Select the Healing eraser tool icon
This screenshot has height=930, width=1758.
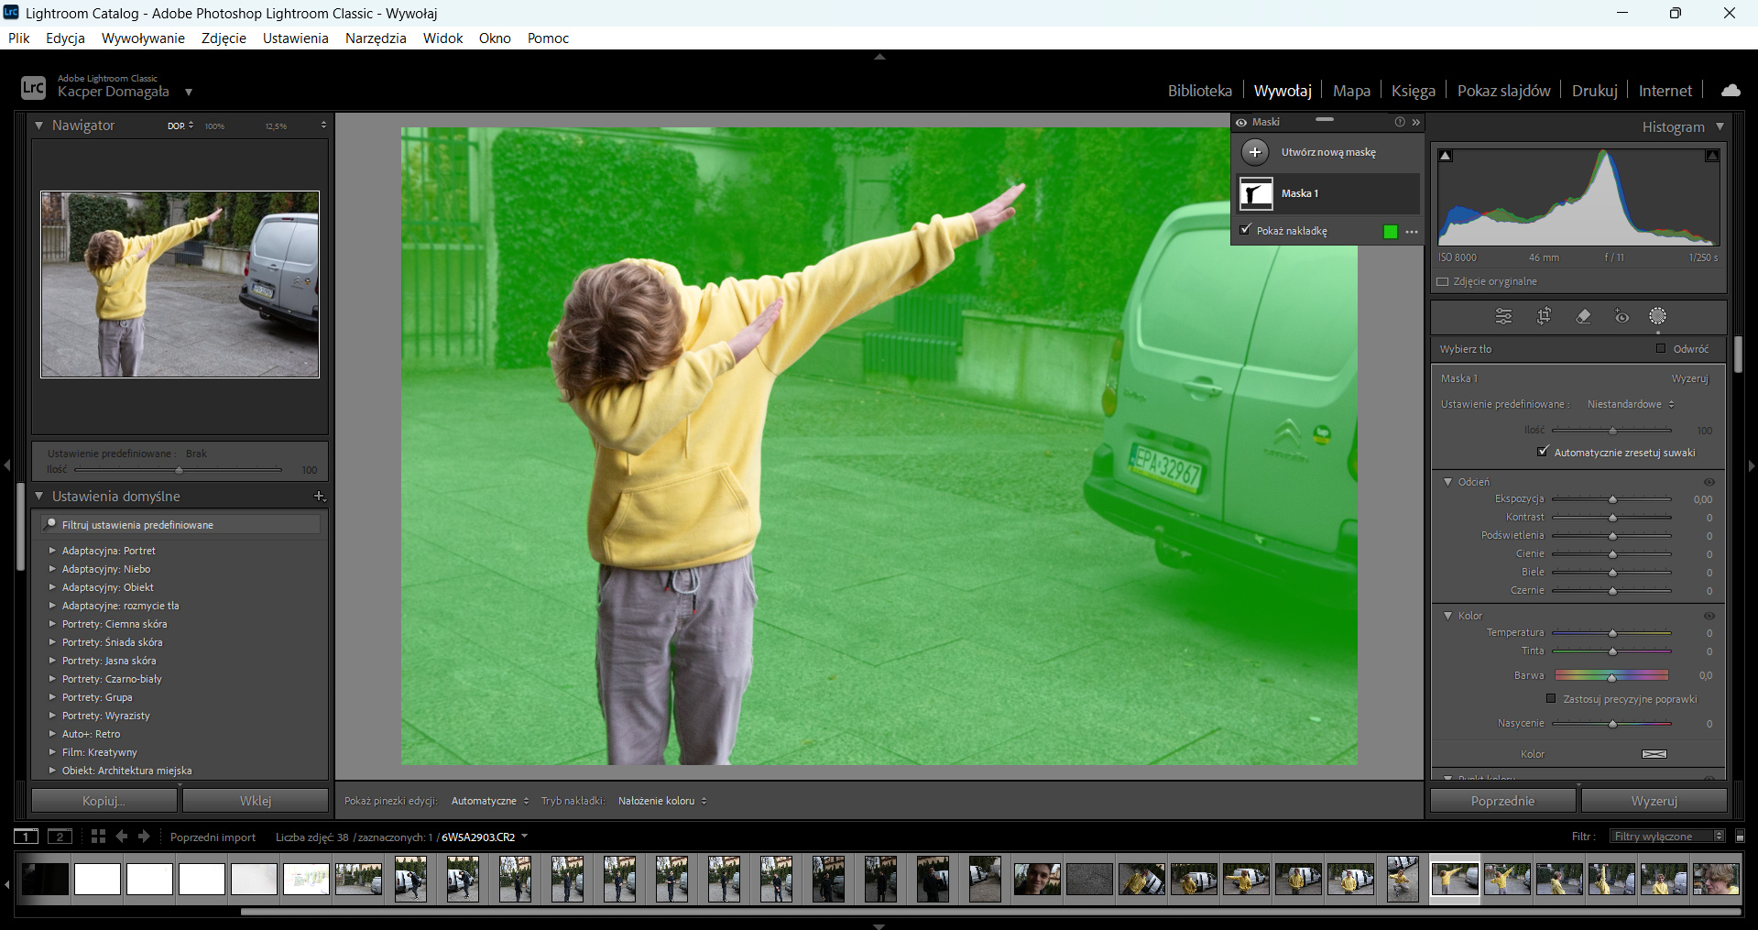coord(1583,316)
